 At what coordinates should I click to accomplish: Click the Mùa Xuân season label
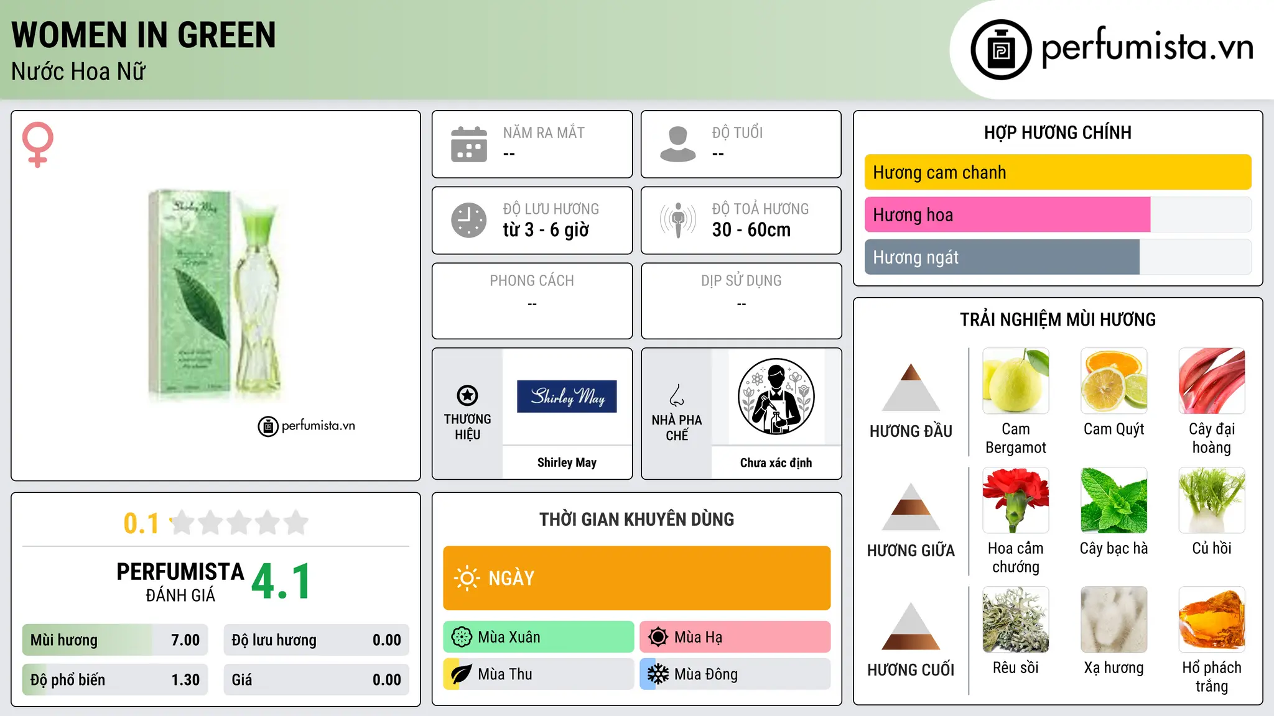(x=509, y=637)
